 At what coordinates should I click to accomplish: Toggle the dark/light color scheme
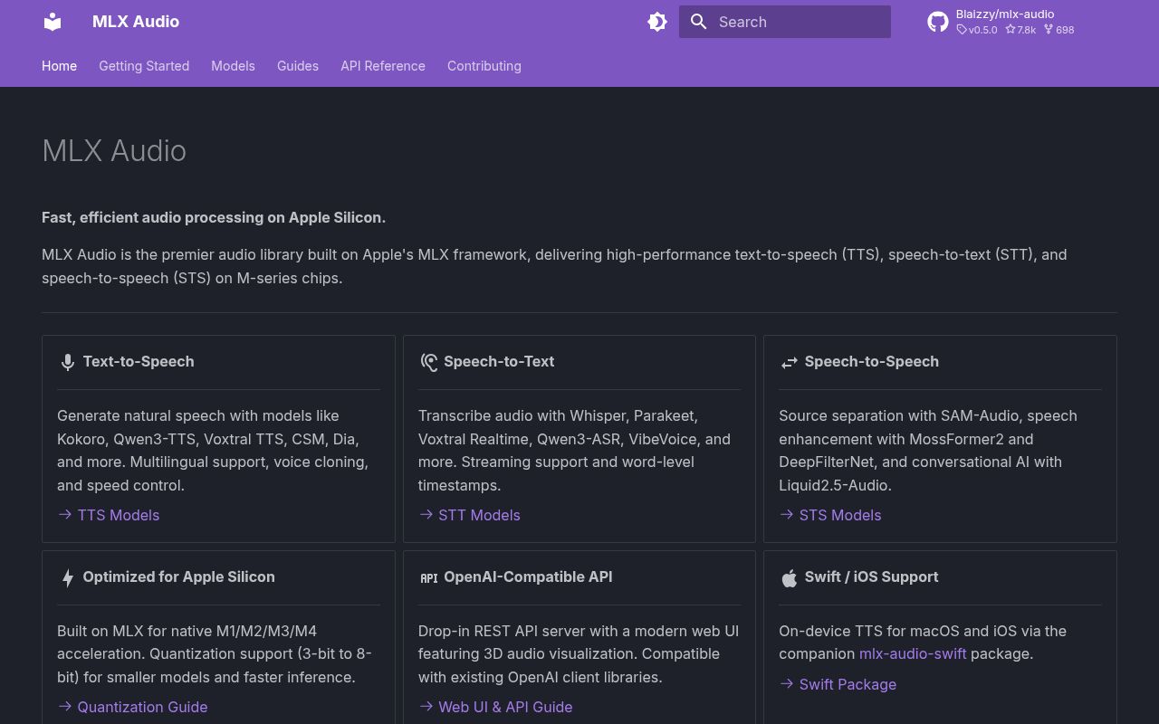(657, 22)
